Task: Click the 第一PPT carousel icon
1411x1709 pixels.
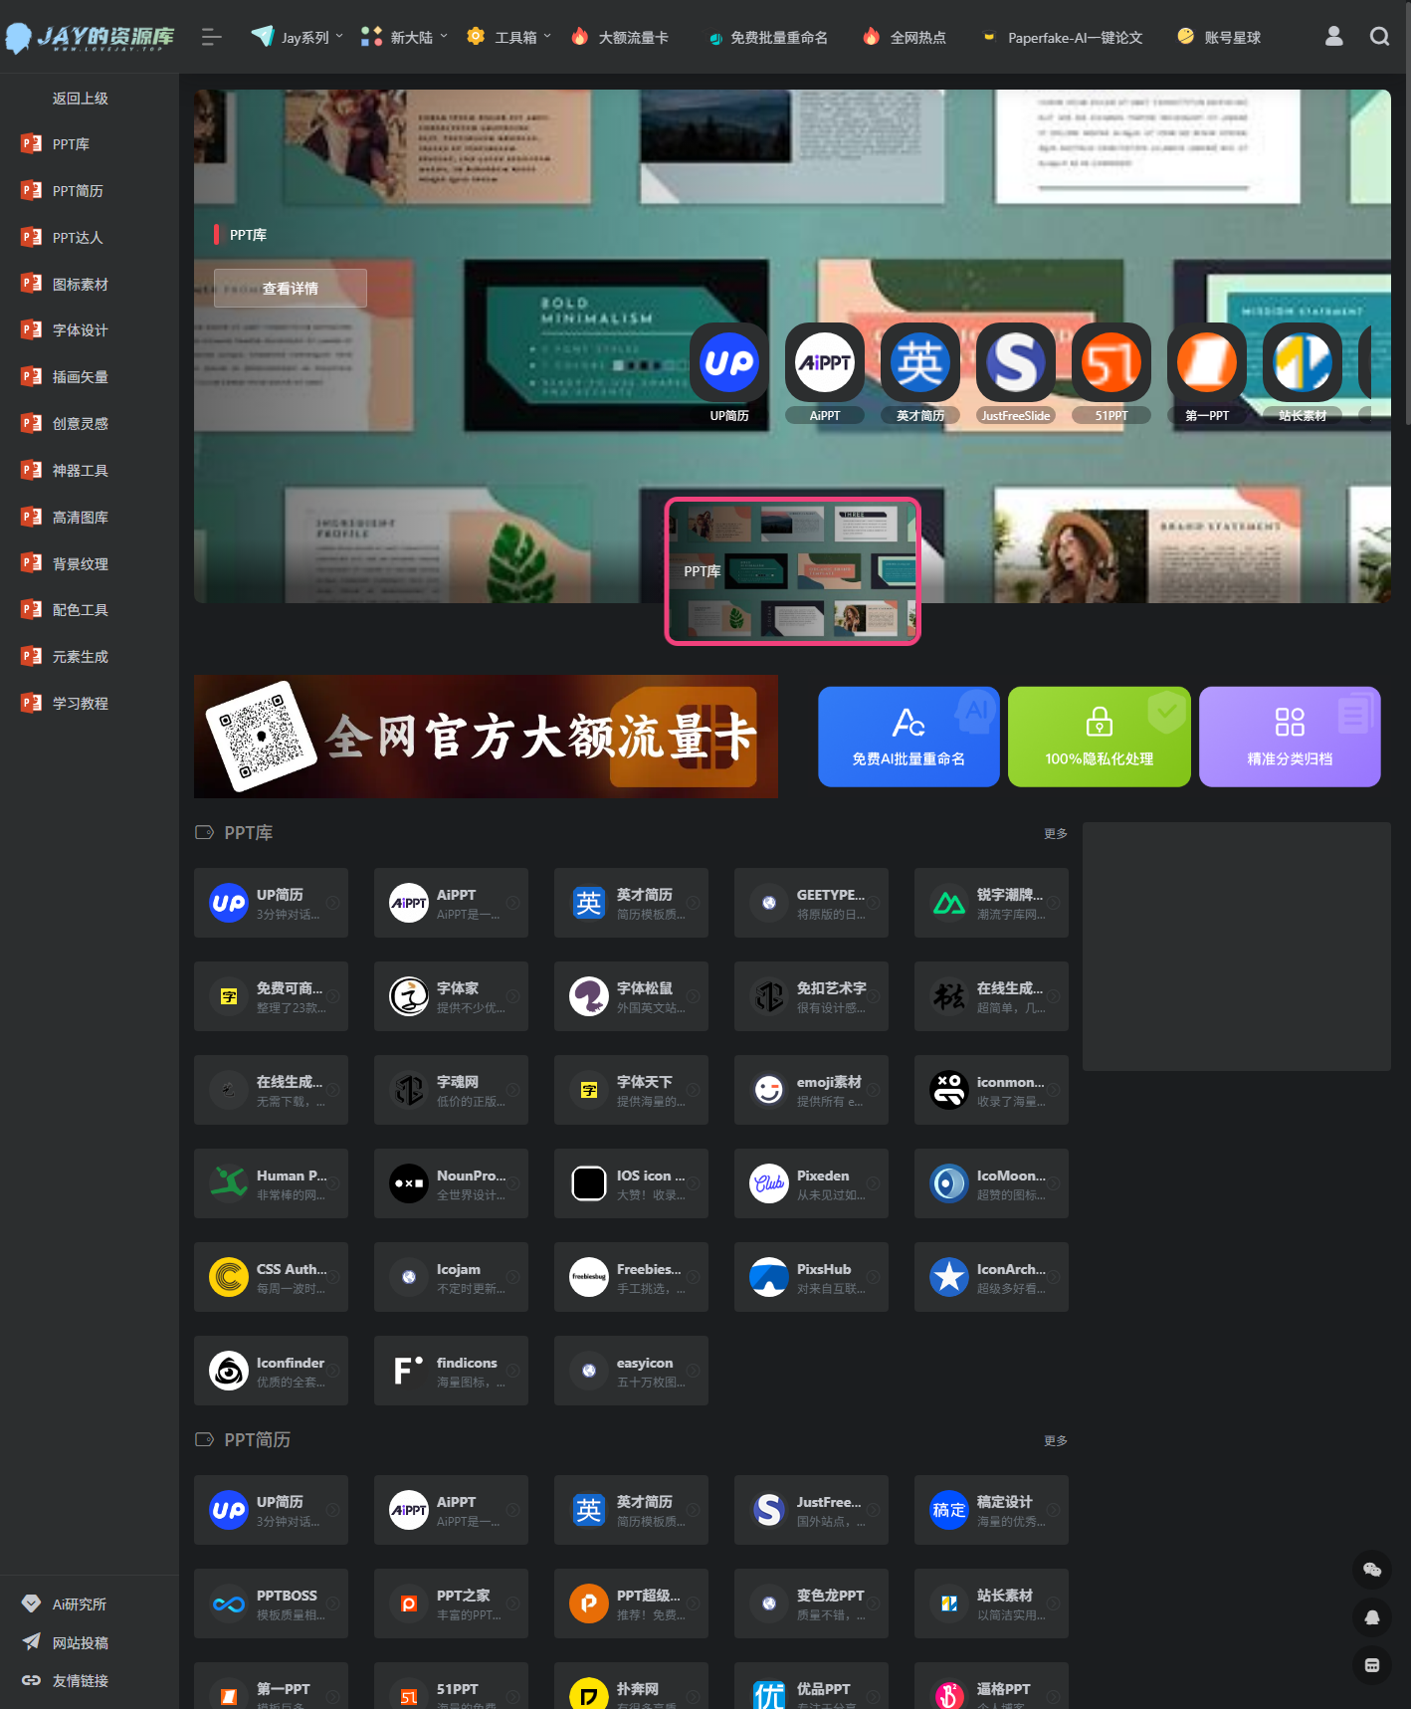Action: pos(1207,362)
